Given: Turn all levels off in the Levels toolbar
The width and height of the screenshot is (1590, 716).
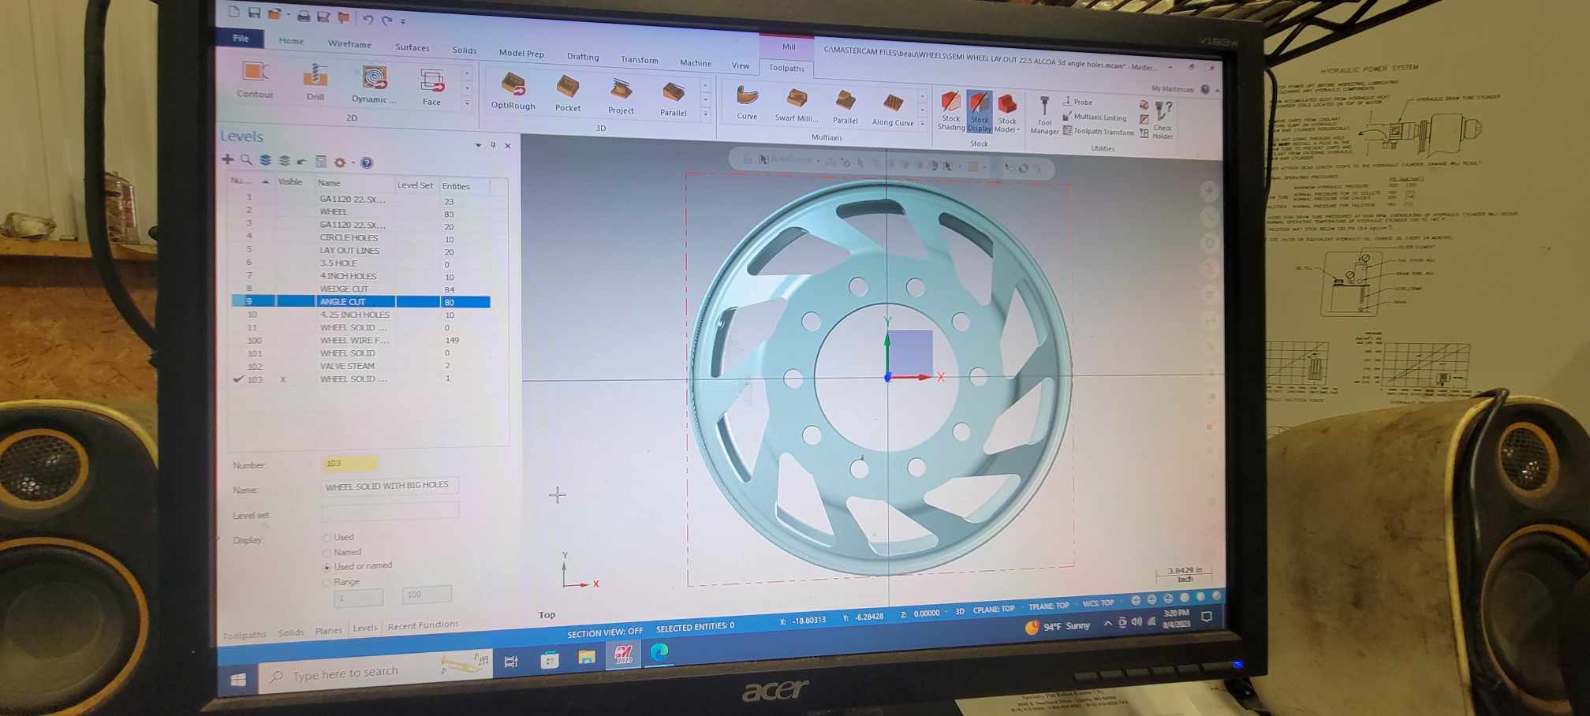Looking at the screenshot, I should 284,161.
